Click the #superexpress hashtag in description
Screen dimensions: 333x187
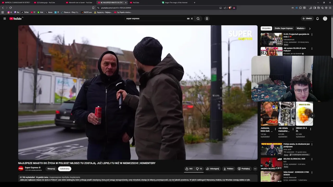pos(55,177)
